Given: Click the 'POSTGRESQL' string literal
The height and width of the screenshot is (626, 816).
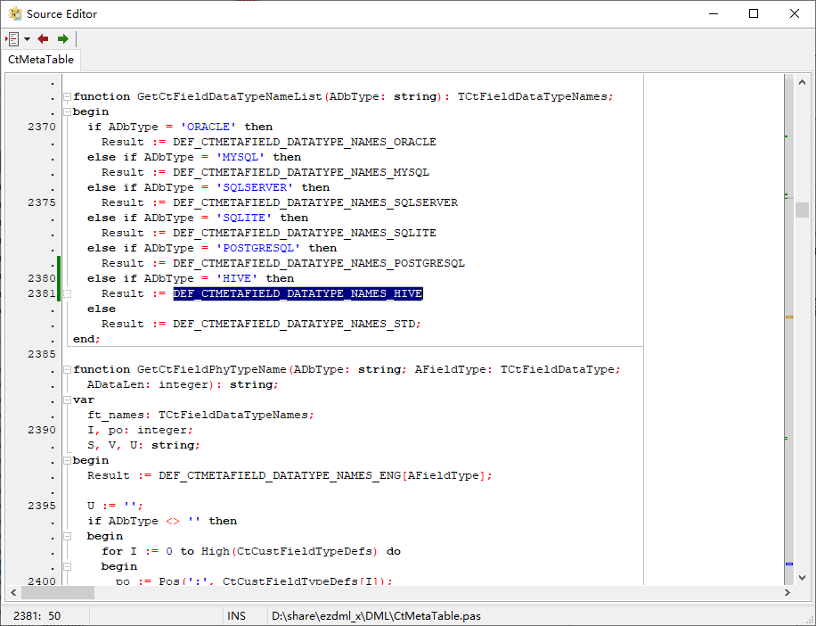Looking at the screenshot, I should pos(258,248).
